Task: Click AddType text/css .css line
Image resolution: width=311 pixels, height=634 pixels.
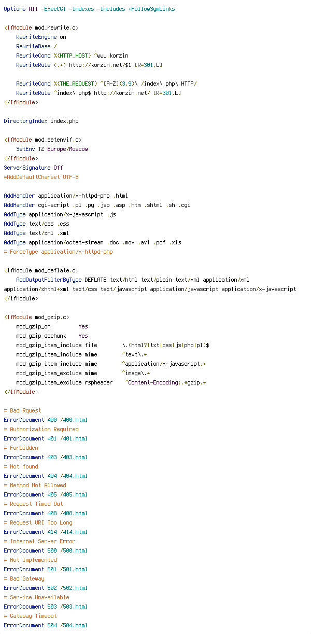Action: pos(36,224)
